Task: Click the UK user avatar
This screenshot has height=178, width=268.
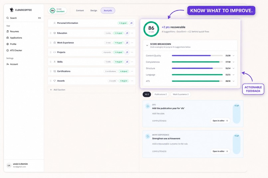Action: coord(9,165)
